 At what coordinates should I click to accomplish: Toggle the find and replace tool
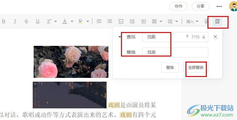click(217, 21)
